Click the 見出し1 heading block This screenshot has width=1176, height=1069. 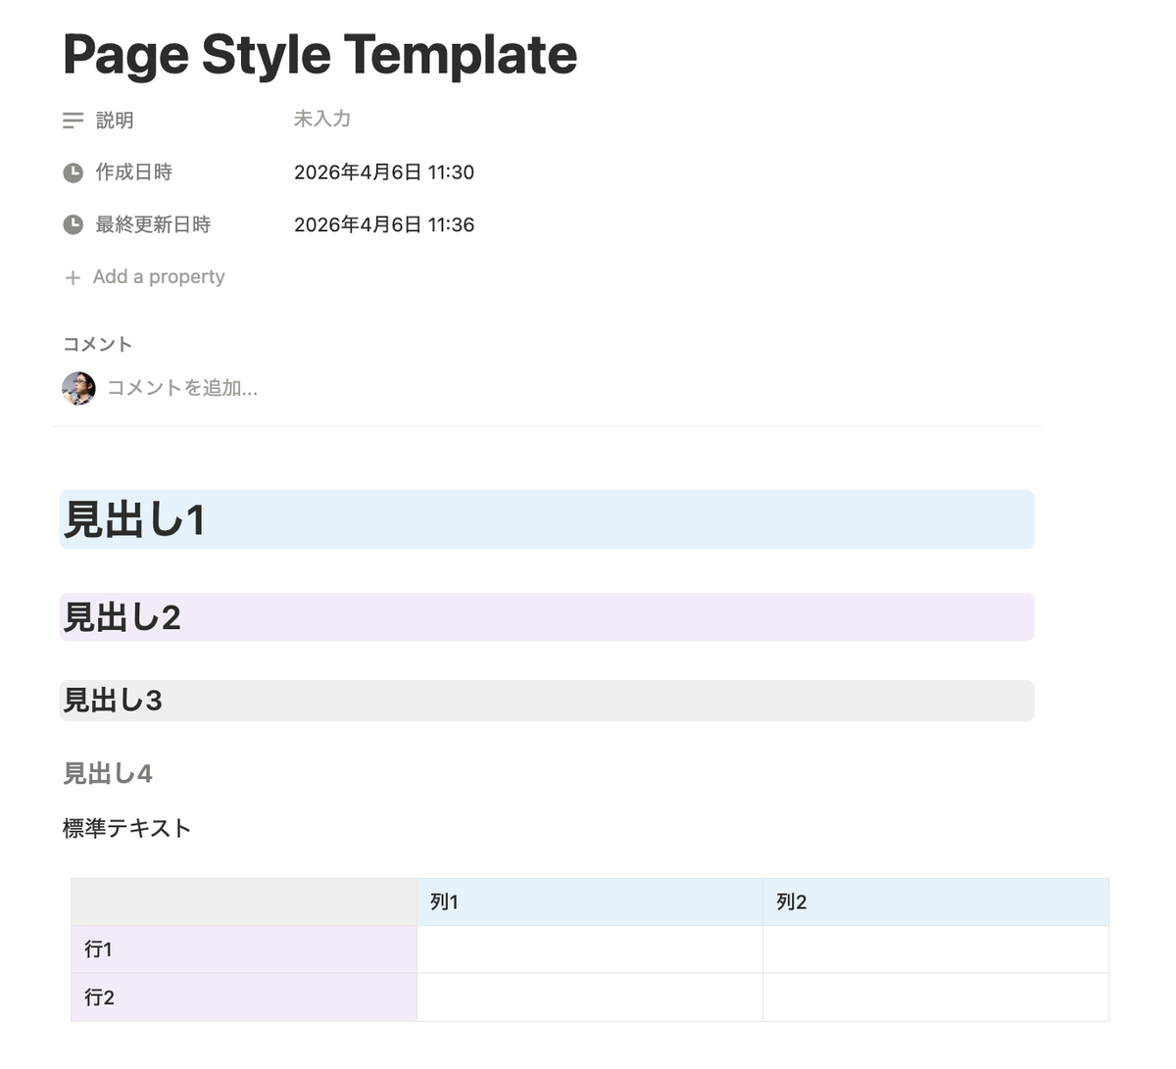(547, 519)
